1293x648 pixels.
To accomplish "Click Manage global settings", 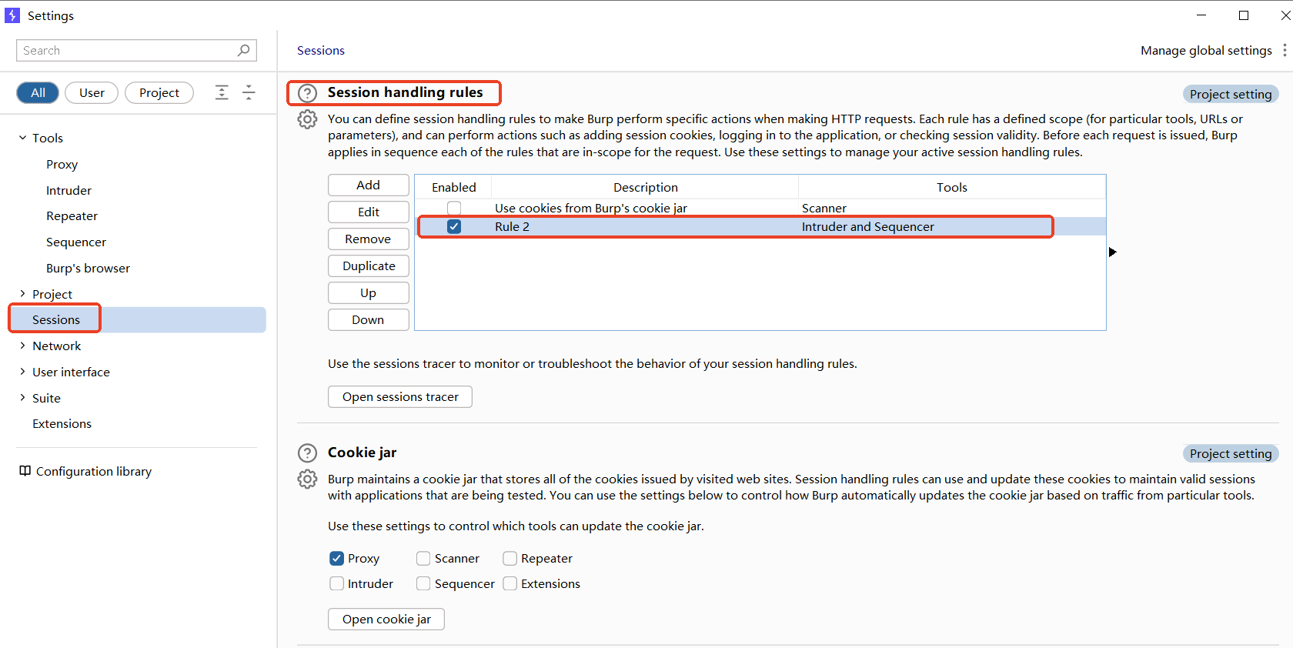I will coord(1206,50).
